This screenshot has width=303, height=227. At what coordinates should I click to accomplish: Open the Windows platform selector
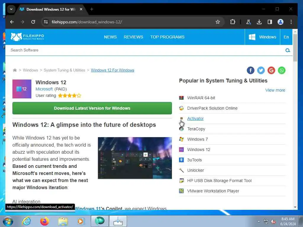(x=262, y=37)
